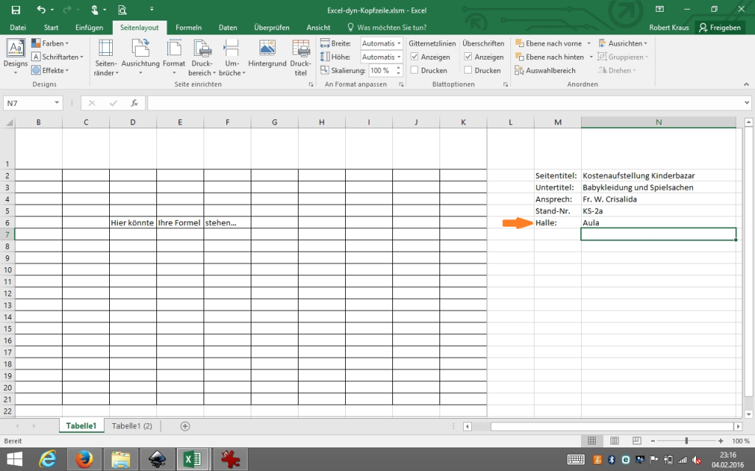The image size is (755, 471).
Task: Open the Name Box dropdown arrow
Action: [x=57, y=103]
